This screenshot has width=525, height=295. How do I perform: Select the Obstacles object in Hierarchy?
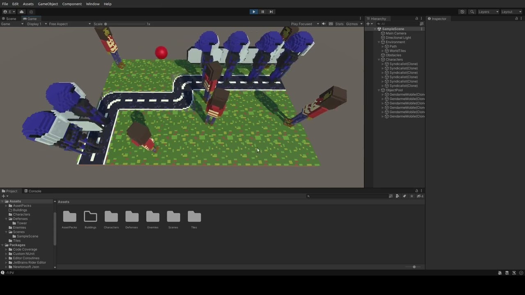coord(393,55)
